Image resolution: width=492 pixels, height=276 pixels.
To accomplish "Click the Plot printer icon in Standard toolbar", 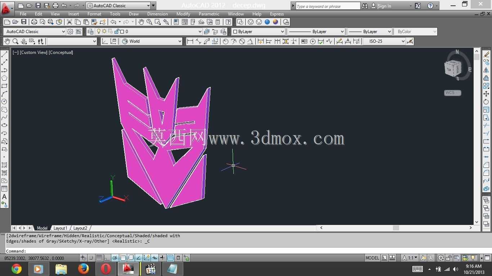I will (x=34, y=22).
